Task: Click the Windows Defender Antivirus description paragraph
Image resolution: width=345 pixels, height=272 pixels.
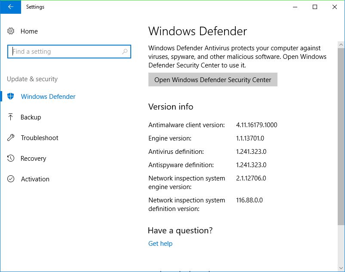Action: pos(237,56)
